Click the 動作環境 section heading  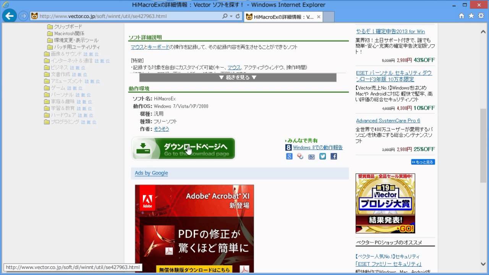coord(139,89)
